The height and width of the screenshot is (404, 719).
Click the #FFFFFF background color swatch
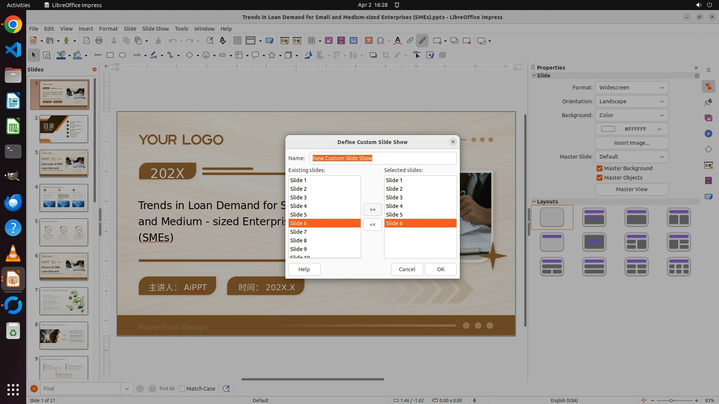click(608, 129)
